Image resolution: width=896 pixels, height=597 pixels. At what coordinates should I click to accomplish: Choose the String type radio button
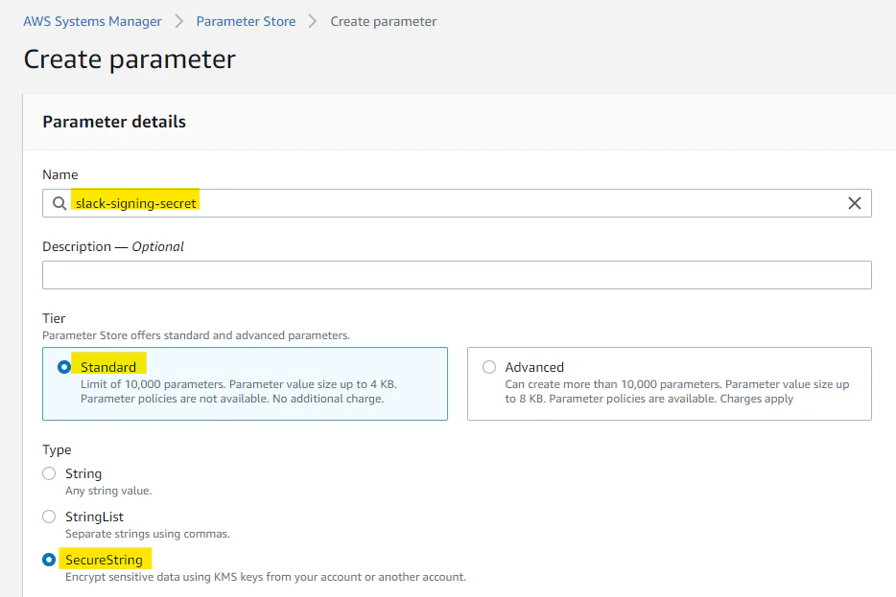pyautogui.click(x=49, y=473)
